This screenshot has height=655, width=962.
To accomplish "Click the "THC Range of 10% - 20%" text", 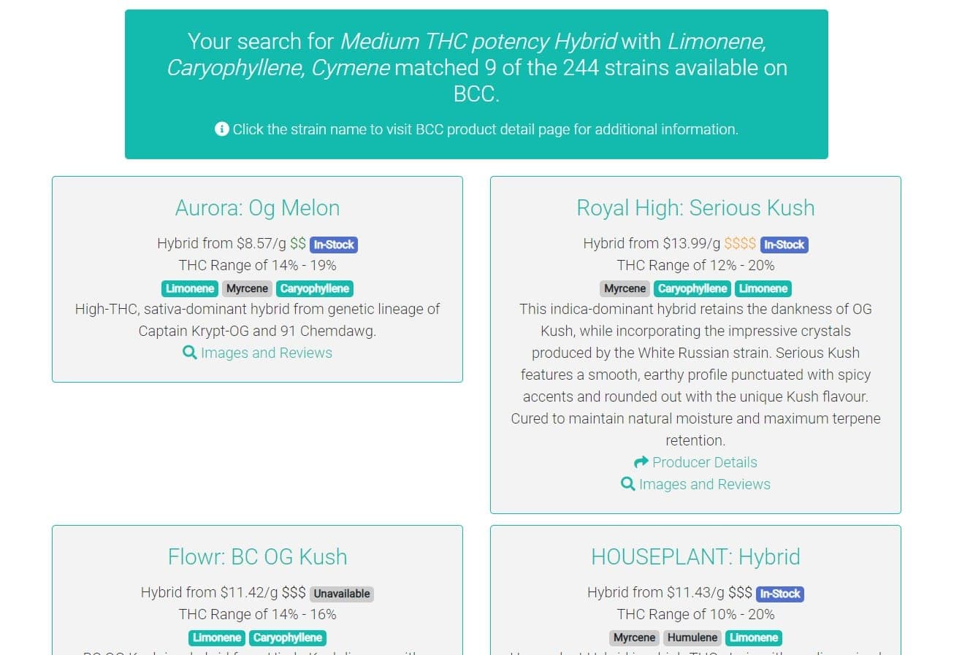I will pos(695,615).
